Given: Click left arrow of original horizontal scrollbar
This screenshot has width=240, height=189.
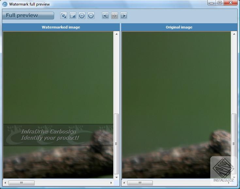Looking at the screenshot, I should (124, 183).
